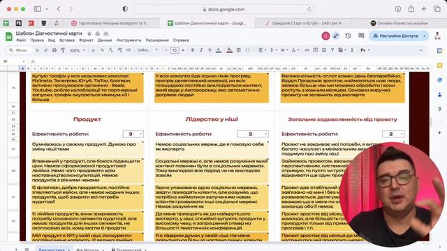This screenshot has width=447, height=251.
Task: Show Safari tab overview icon
Action: pyautogui.click(x=437, y=9)
